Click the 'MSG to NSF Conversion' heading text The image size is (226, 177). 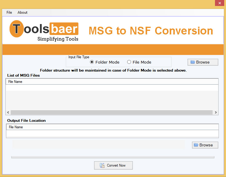151,31
